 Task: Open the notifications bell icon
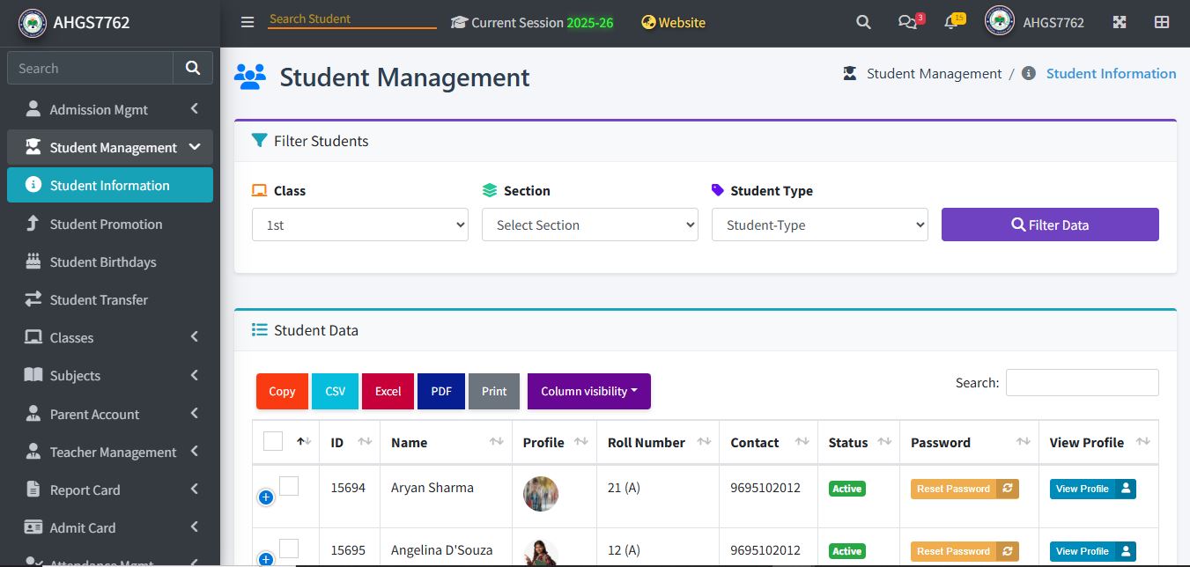(951, 23)
